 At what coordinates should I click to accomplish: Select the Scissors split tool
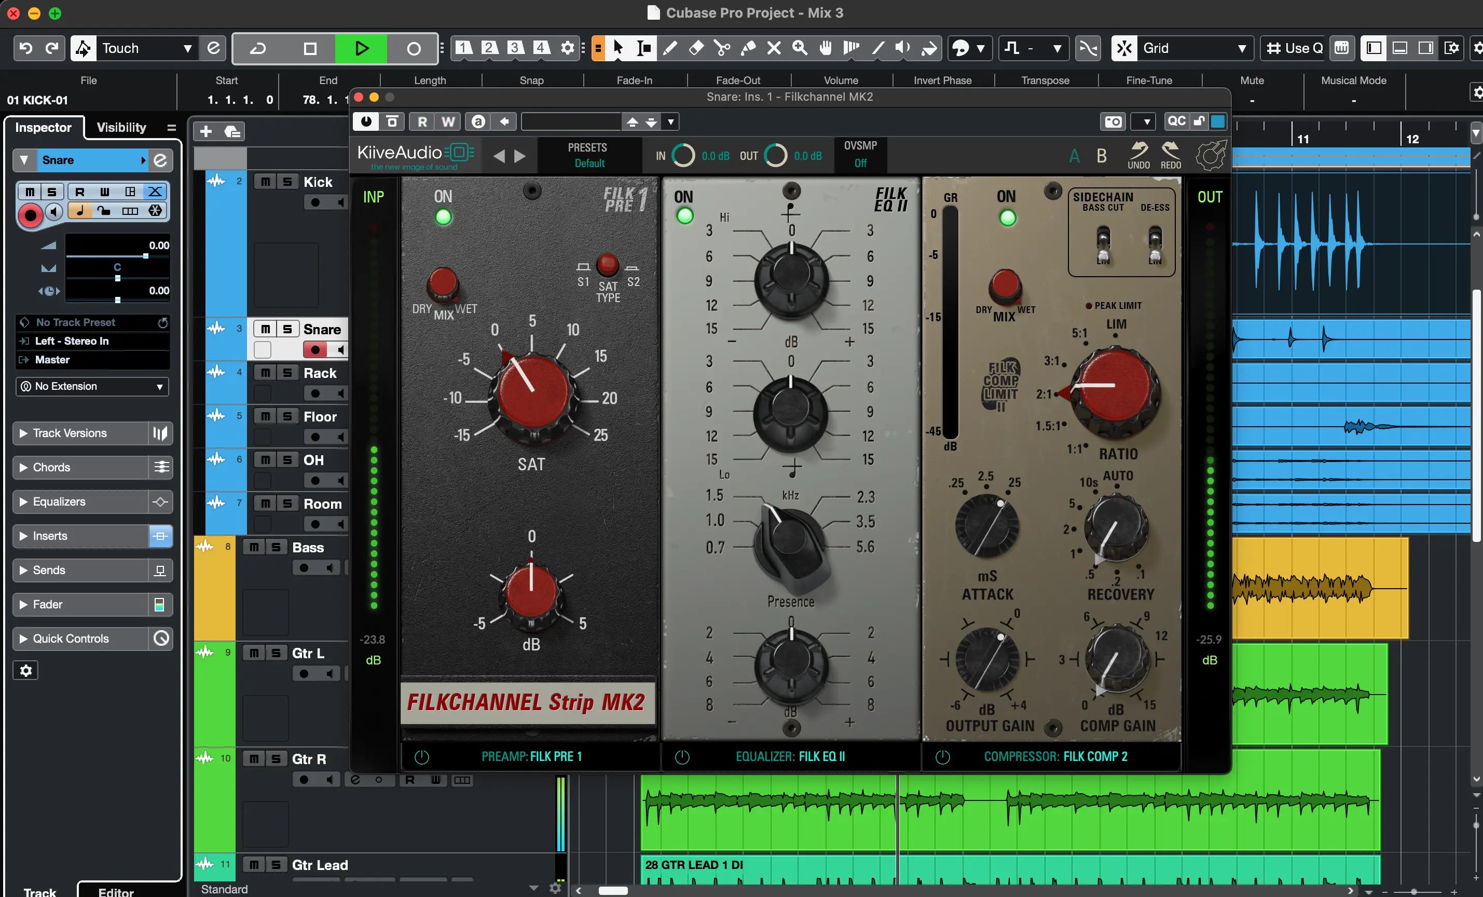click(722, 48)
